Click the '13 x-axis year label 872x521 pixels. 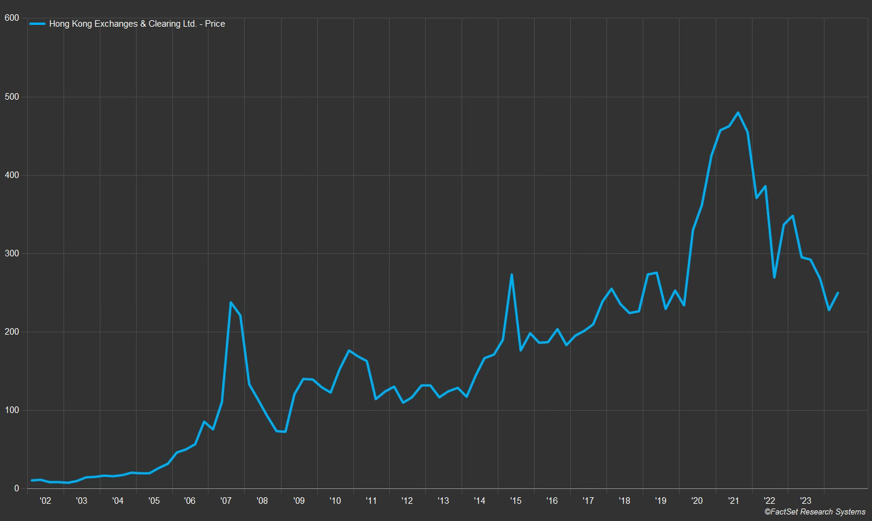[443, 501]
